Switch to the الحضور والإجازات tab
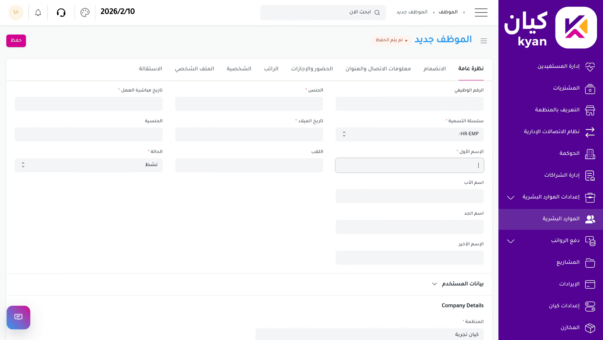This screenshot has height=340, width=603. pyautogui.click(x=312, y=69)
